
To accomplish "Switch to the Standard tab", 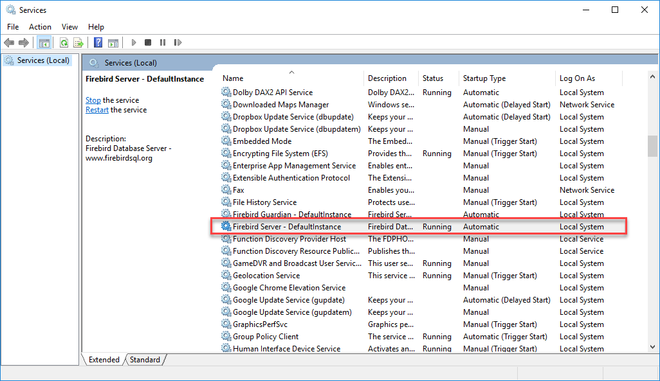I will [145, 360].
